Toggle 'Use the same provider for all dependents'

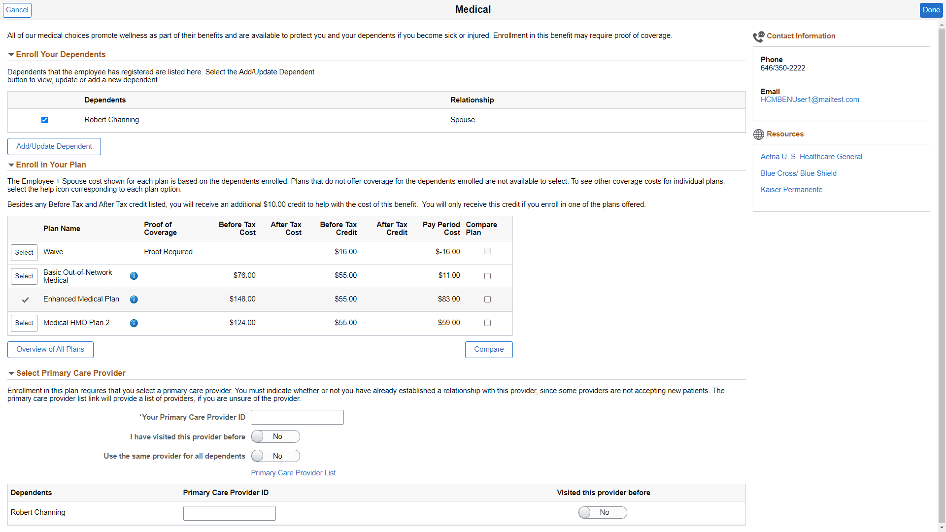point(275,456)
